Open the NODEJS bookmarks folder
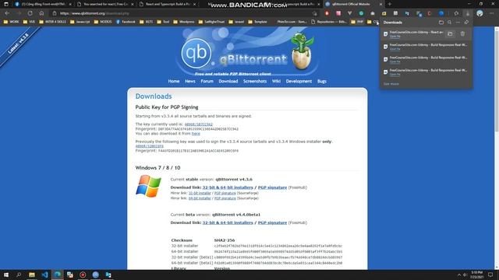499x280 pixels. [x=103, y=22]
